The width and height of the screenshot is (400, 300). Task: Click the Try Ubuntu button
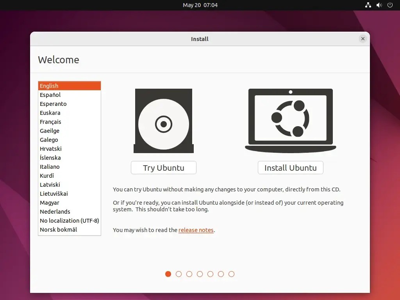[x=164, y=168]
